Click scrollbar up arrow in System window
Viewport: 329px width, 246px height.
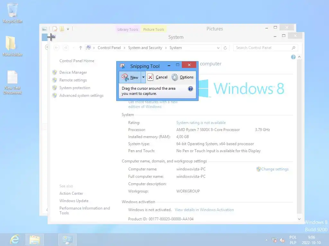tap(299, 57)
